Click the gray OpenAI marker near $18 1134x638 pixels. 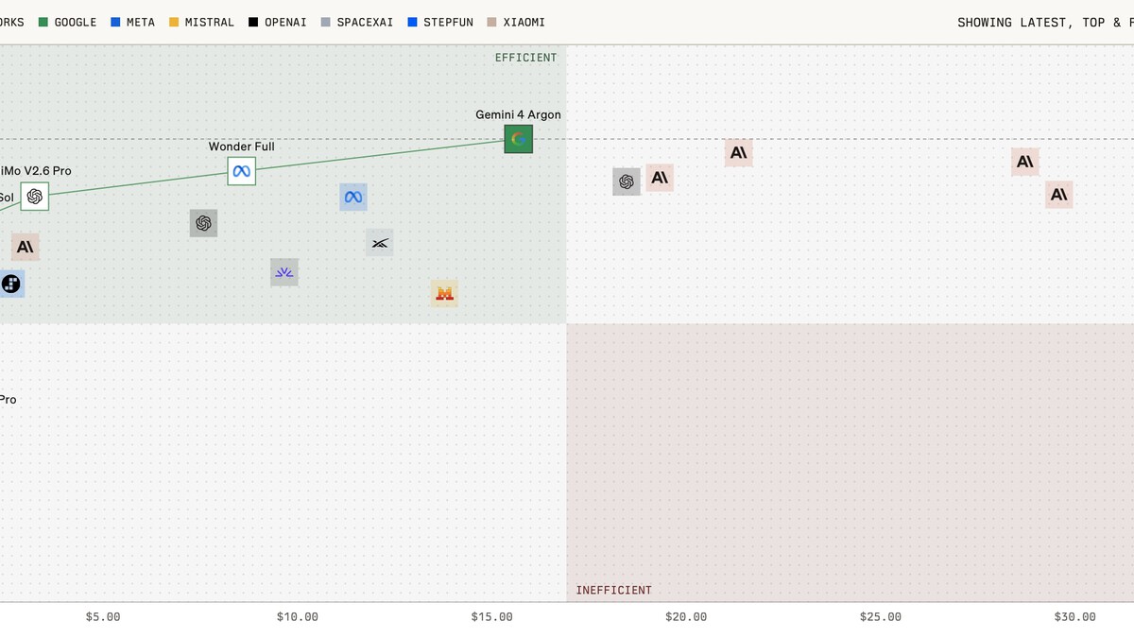point(627,181)
